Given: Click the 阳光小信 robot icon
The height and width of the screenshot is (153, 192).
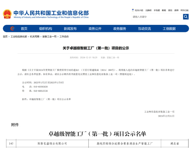Looking at the screenshot, I should (x=133, y=10).
